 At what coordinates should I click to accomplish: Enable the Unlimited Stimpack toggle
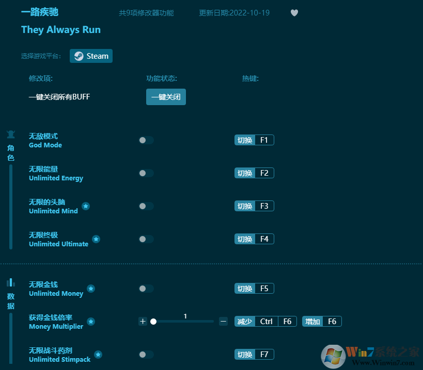[x=146, y=355]
